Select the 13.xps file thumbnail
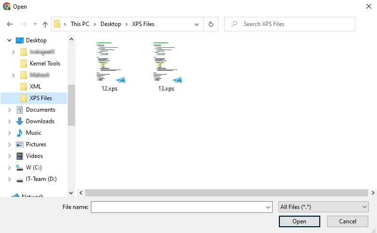This screenshot has height=233, width=377. coord(167,63)
